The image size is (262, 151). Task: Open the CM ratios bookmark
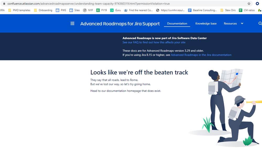(247, 10)
